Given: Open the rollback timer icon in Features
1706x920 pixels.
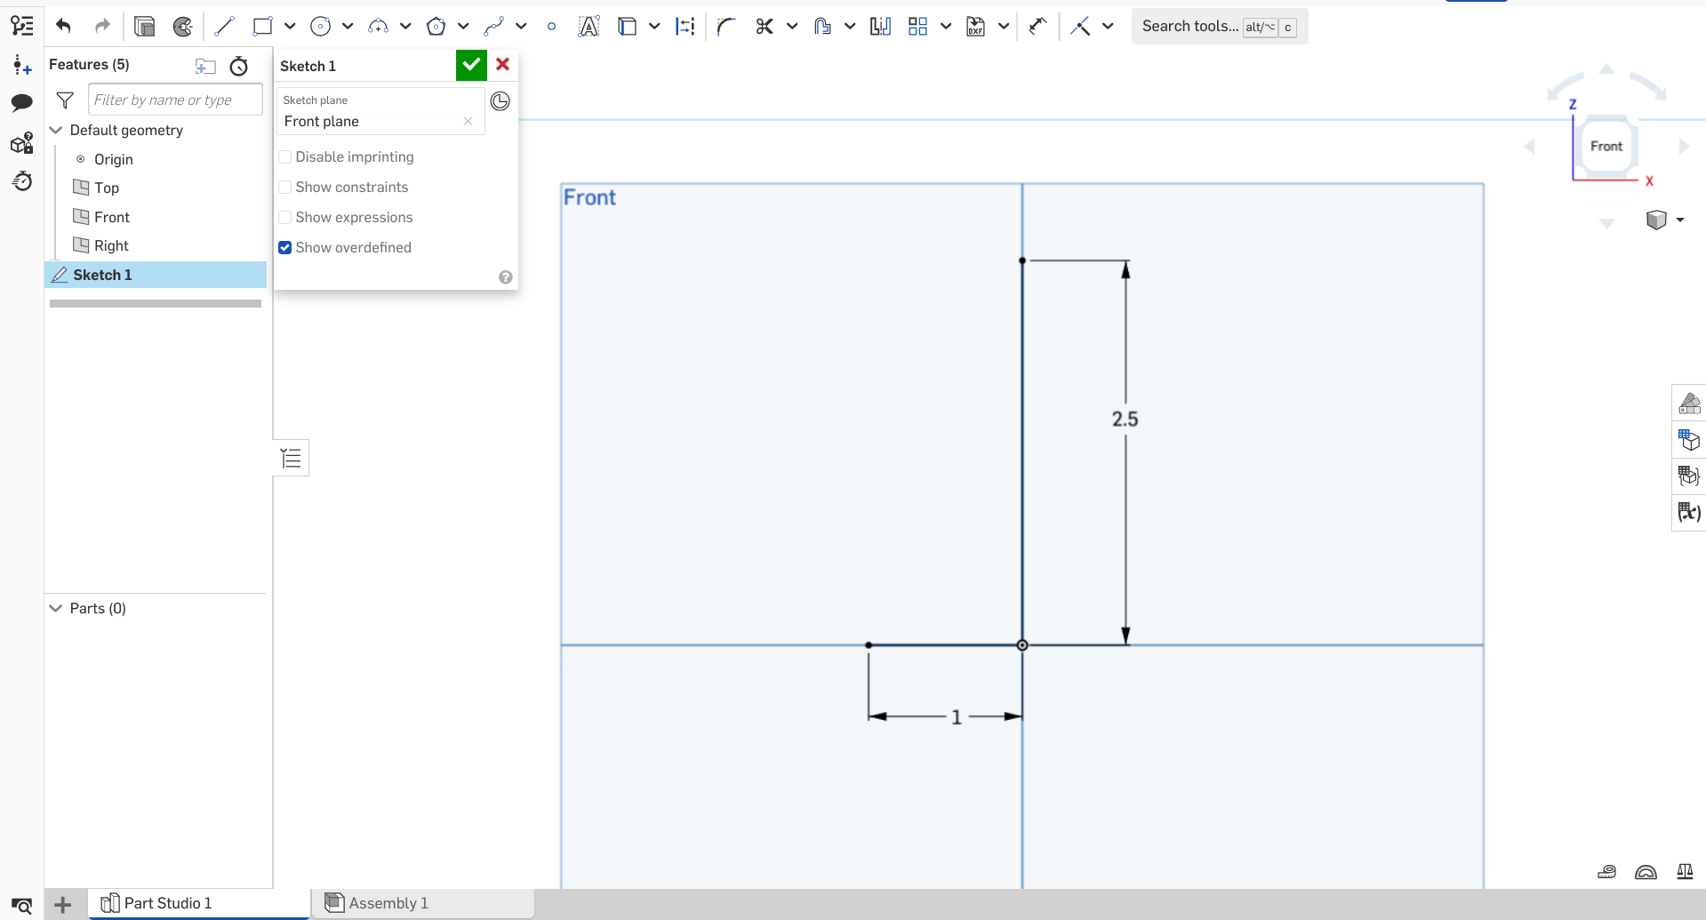Looking at the screenshot, I should (x=239, y=66).
